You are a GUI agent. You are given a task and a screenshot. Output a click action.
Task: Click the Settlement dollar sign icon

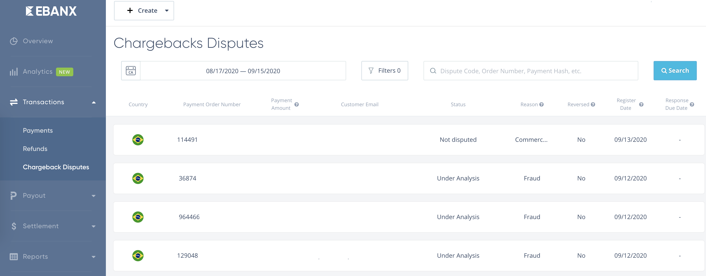pyautogui.click(x=13, y=226)
